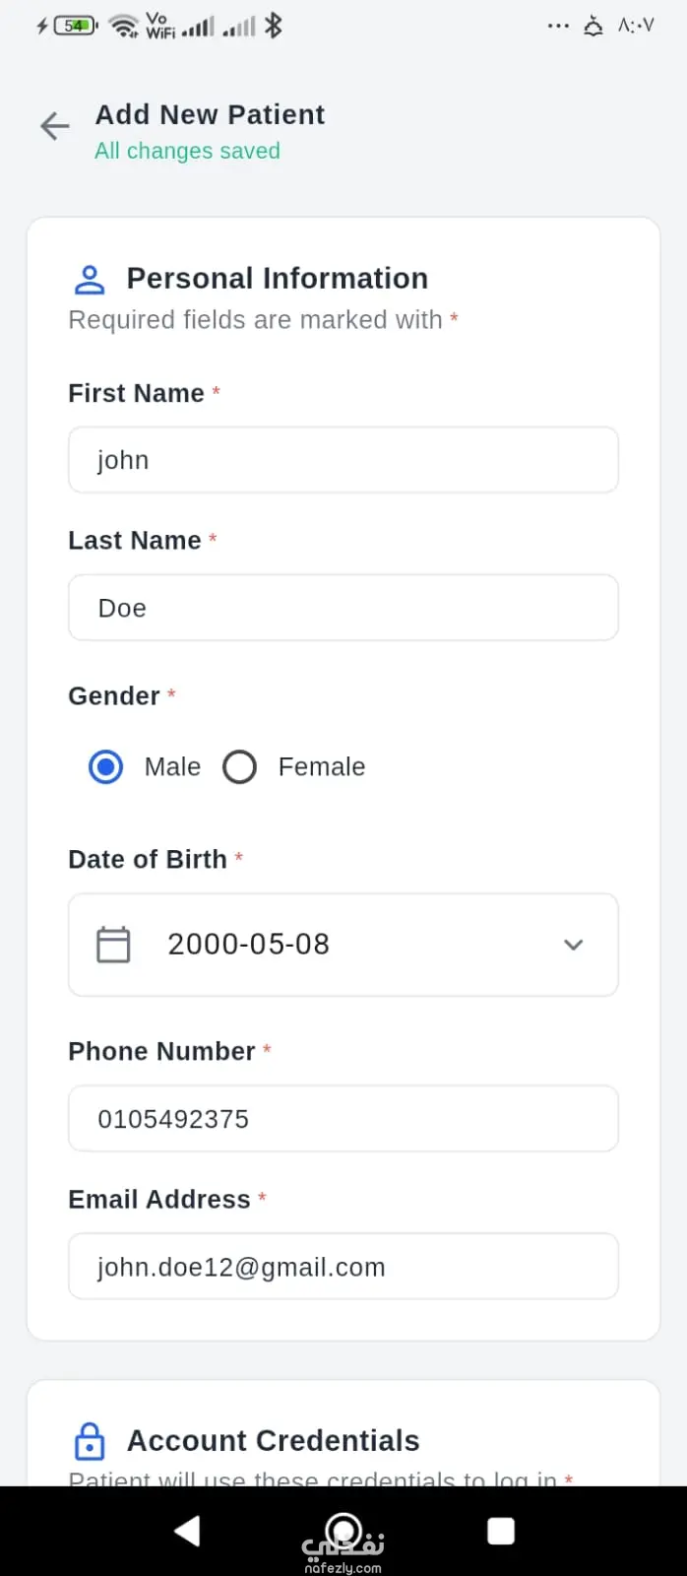687x1576 pixels.
Task: Tap the Android back navigation triangle
Action: (x=187, y=1531)
